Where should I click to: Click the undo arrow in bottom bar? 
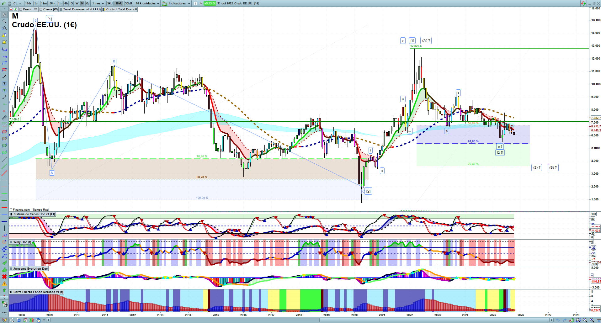(x=557, y=320)
